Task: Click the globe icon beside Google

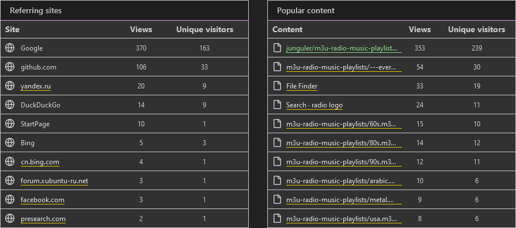Action: tap(10, 48)
